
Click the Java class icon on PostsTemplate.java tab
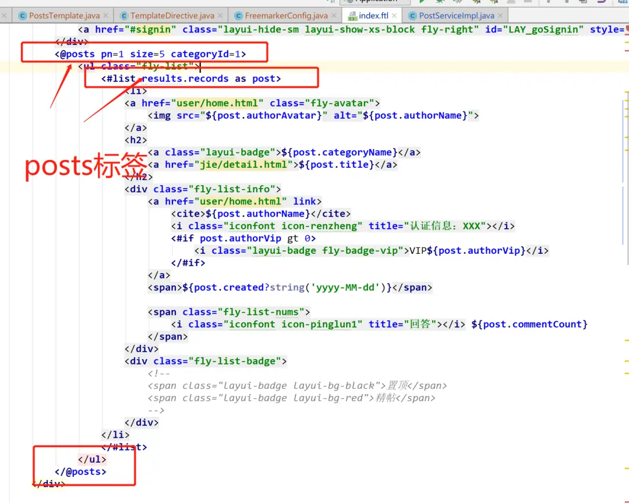pos(23,16)
